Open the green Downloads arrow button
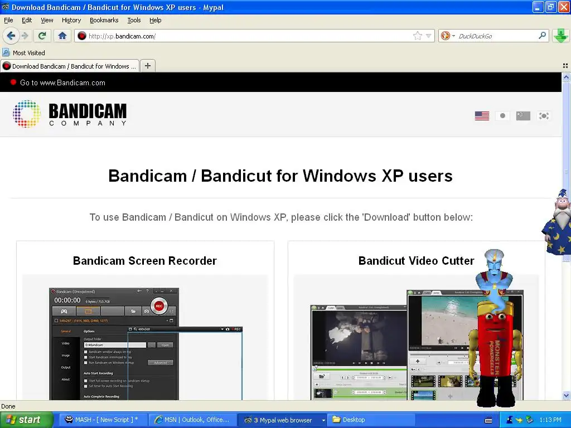 coord(561,36)
